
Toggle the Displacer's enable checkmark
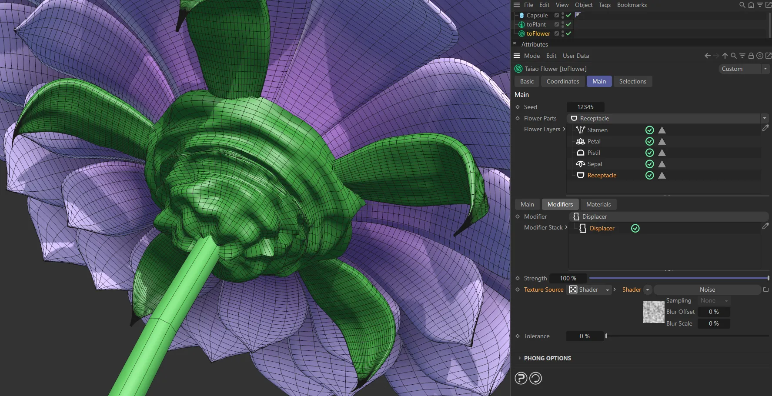pos(635,228)
